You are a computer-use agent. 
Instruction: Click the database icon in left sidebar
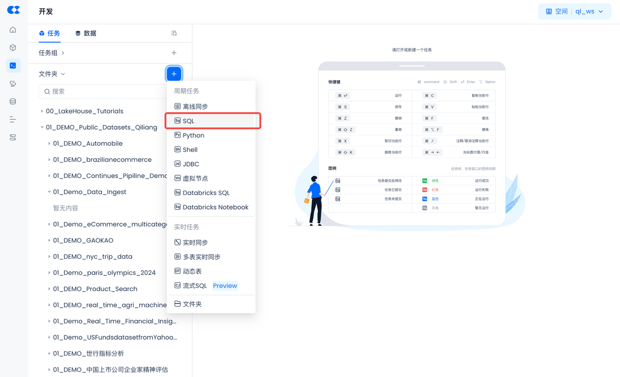pyautogui.click(x=13, y=102)
